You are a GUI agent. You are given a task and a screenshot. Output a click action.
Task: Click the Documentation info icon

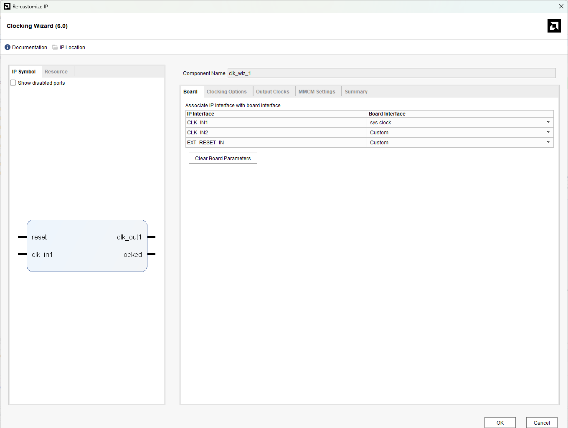pos(8,48)
